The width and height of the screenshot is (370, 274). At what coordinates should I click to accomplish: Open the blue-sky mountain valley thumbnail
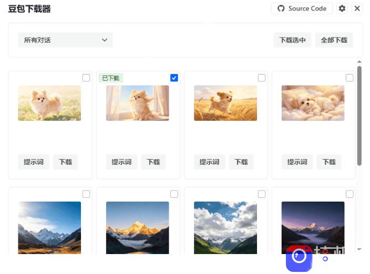(x=49, y=228)
